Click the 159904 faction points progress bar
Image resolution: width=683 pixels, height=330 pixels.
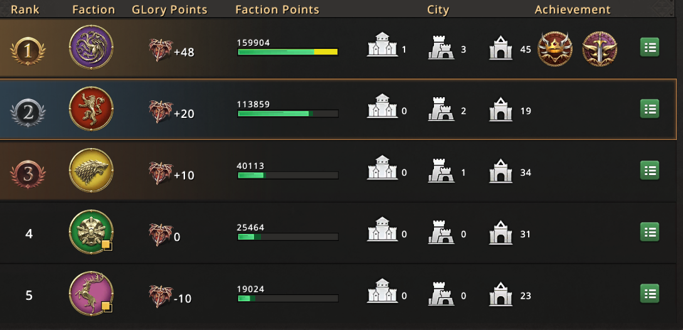click(x=287, y=52)
